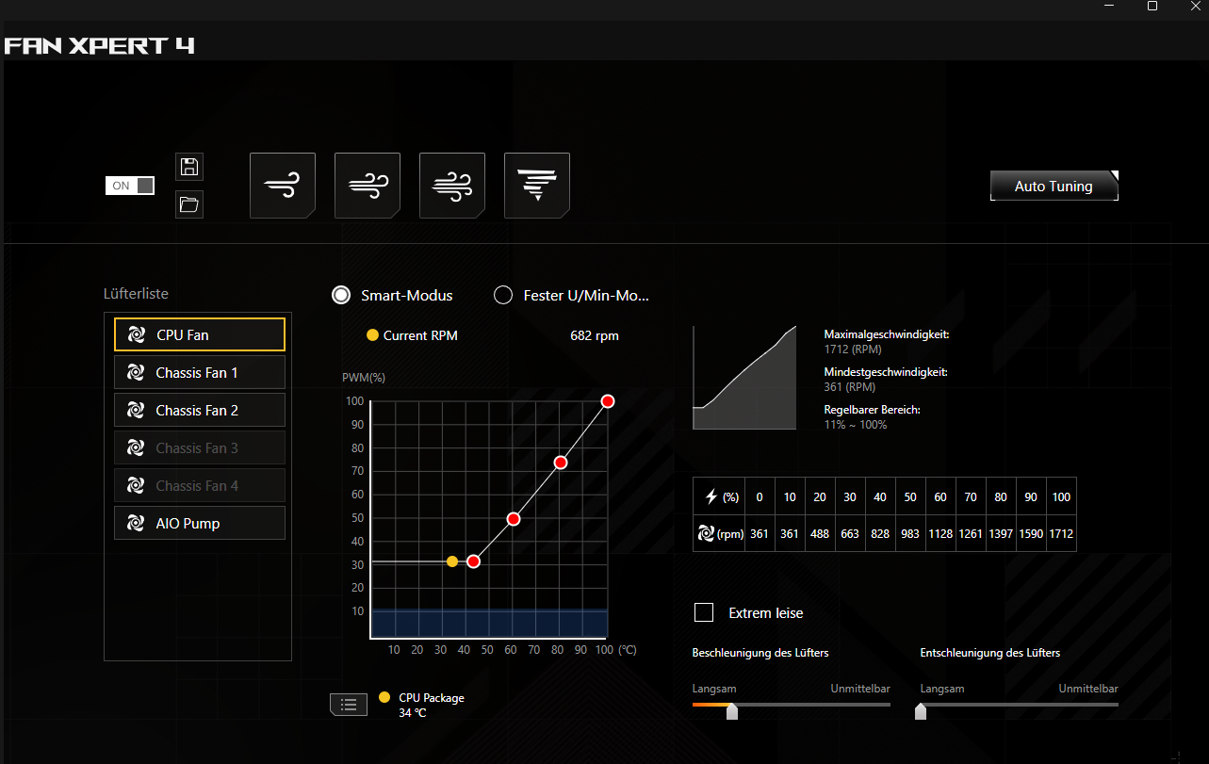Click the fan icon beside Chassis Fan 1
Image resolution: width=1209 pixels, height=764 pixels.
pos(134,371)
